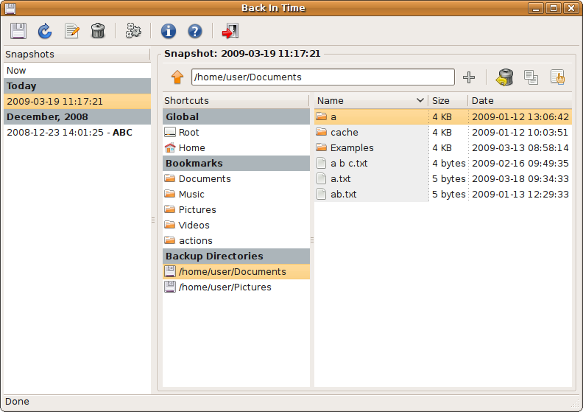Sort by the Date column header
This screenshot has width=583, height=412.
click(x=520, y=100)
